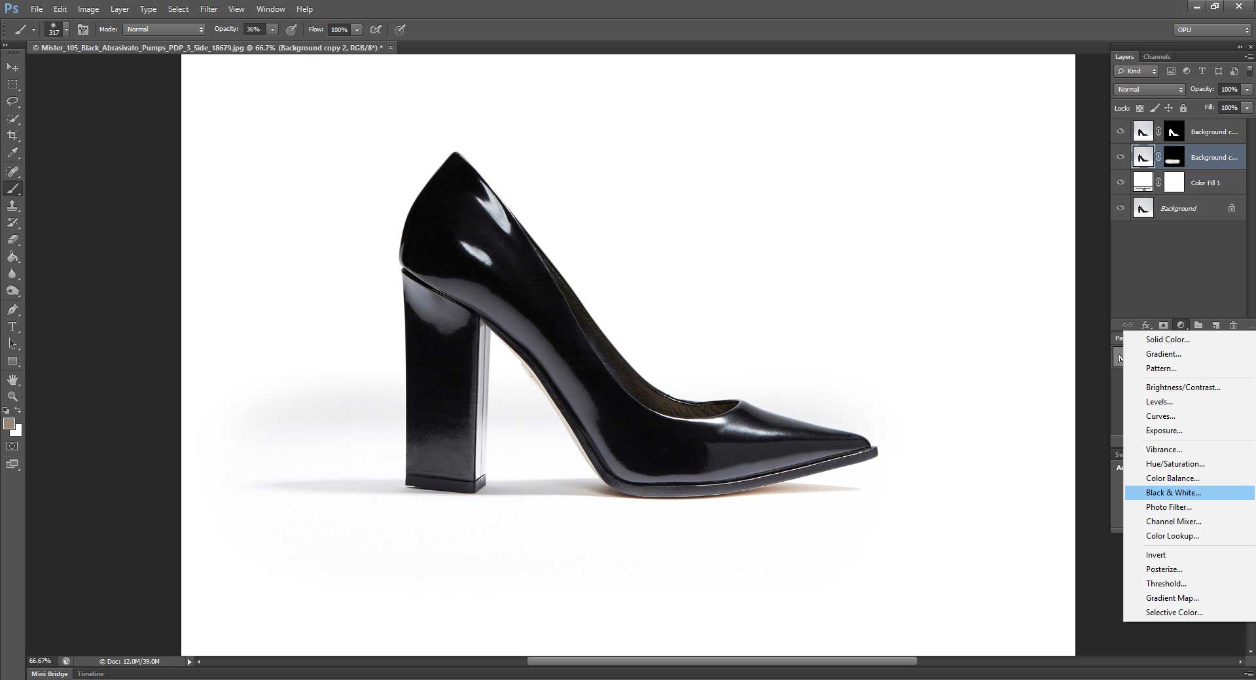
Task: Select the Clone Stamp tool
Action: [x=12, y=206]
